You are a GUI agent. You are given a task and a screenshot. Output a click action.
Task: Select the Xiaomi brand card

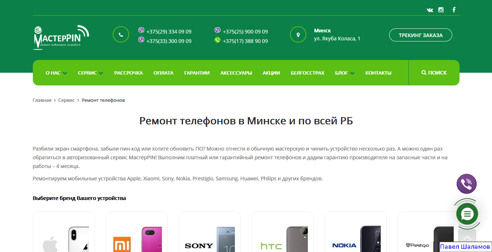point(137,232)
